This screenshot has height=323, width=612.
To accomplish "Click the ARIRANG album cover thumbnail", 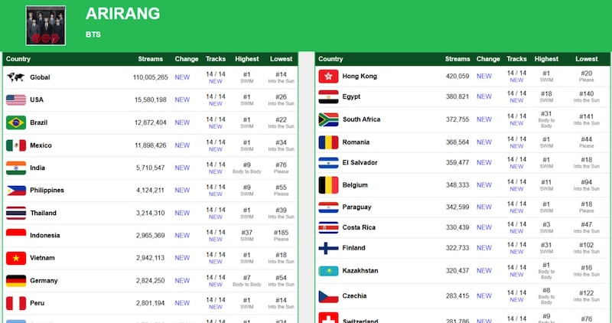I will tap(46, 25).
